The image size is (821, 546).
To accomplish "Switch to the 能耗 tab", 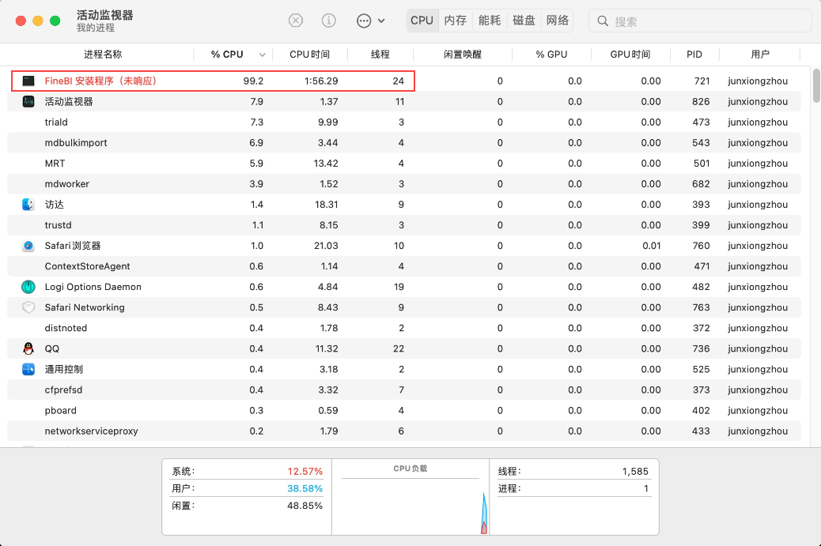I will 490,21.
